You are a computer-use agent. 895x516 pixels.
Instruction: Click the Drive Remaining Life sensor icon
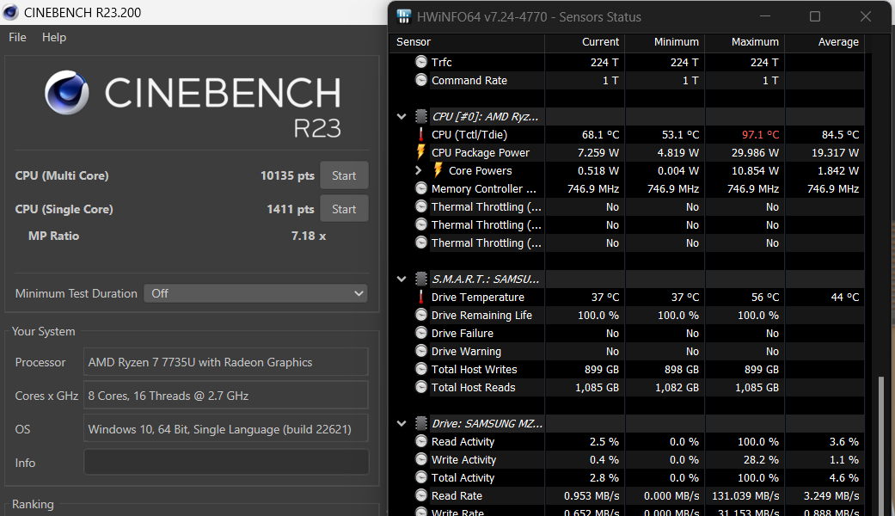click(x=421, y=315)
